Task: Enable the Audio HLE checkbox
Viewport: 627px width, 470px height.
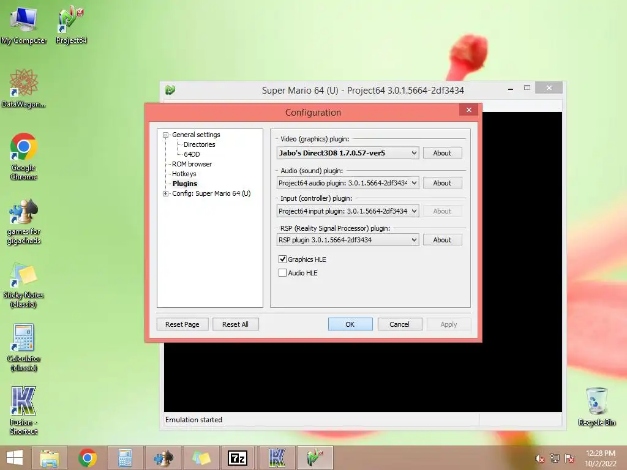Action: 282,272
